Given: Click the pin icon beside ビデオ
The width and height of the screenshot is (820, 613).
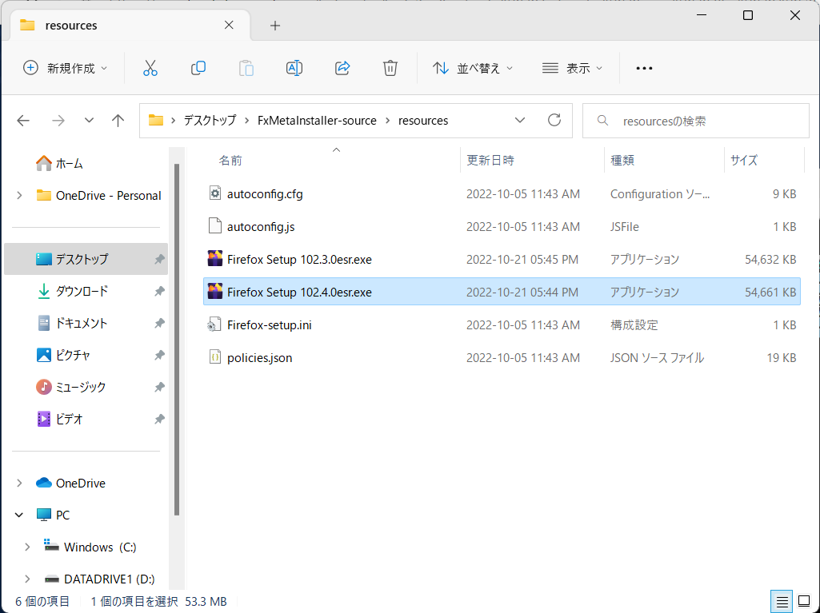Looking at the screenshot, I should (159, 419).
